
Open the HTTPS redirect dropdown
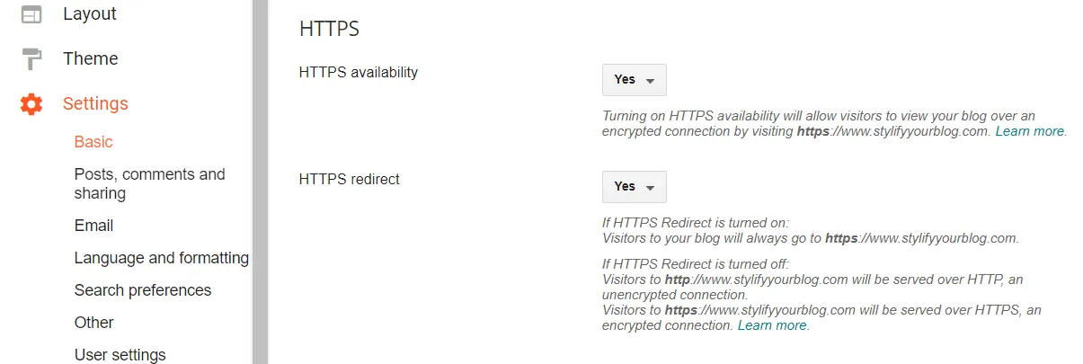[634, 187]
